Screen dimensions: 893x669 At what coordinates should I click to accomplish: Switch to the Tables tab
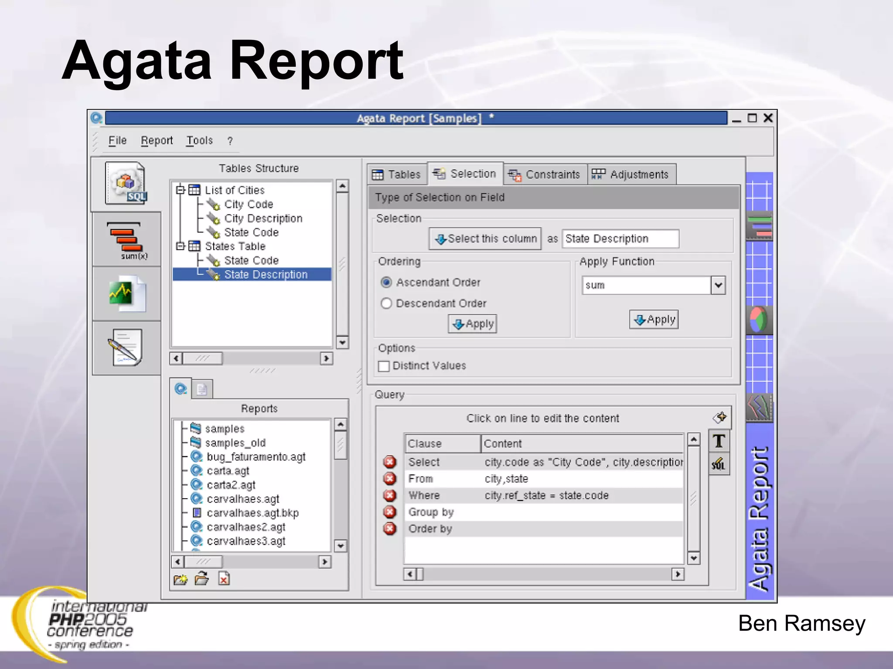(x=397, y=174)
